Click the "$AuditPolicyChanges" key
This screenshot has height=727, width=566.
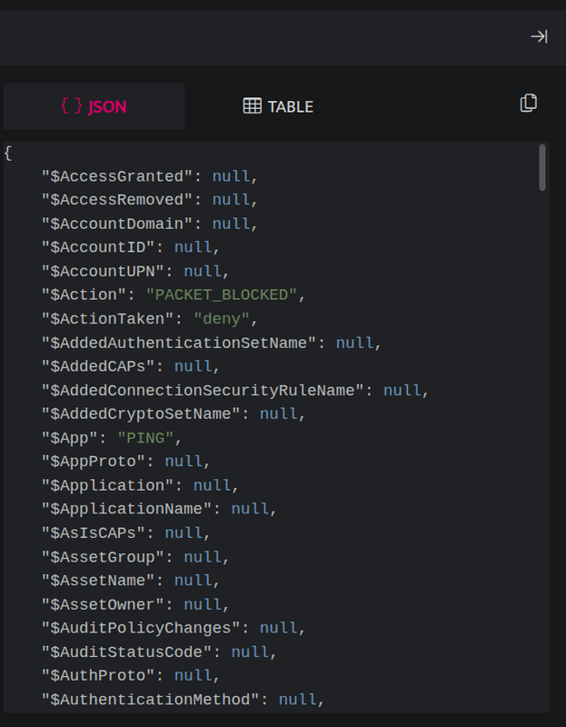tap(141, 628)
